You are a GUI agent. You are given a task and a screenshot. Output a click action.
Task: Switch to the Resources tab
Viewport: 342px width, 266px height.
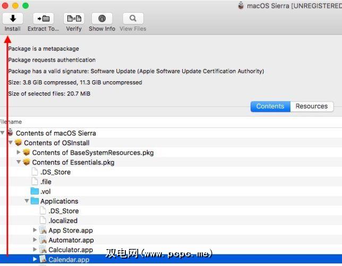(x=312, y=106)
